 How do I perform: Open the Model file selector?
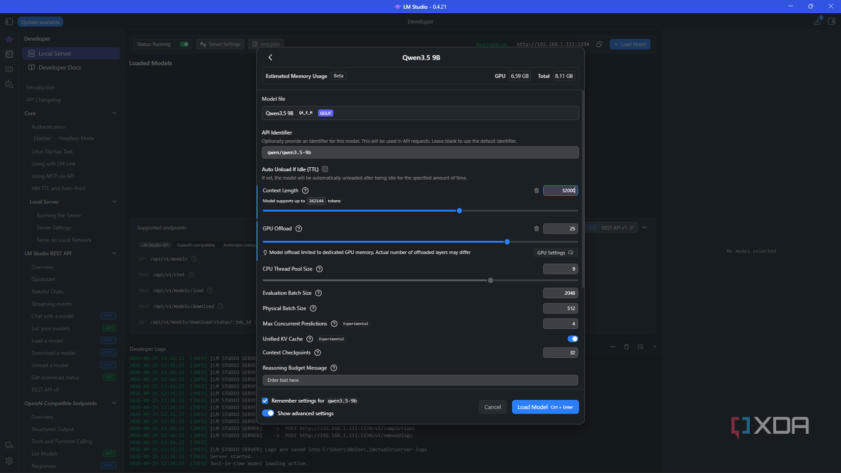(x=420, y=113)
